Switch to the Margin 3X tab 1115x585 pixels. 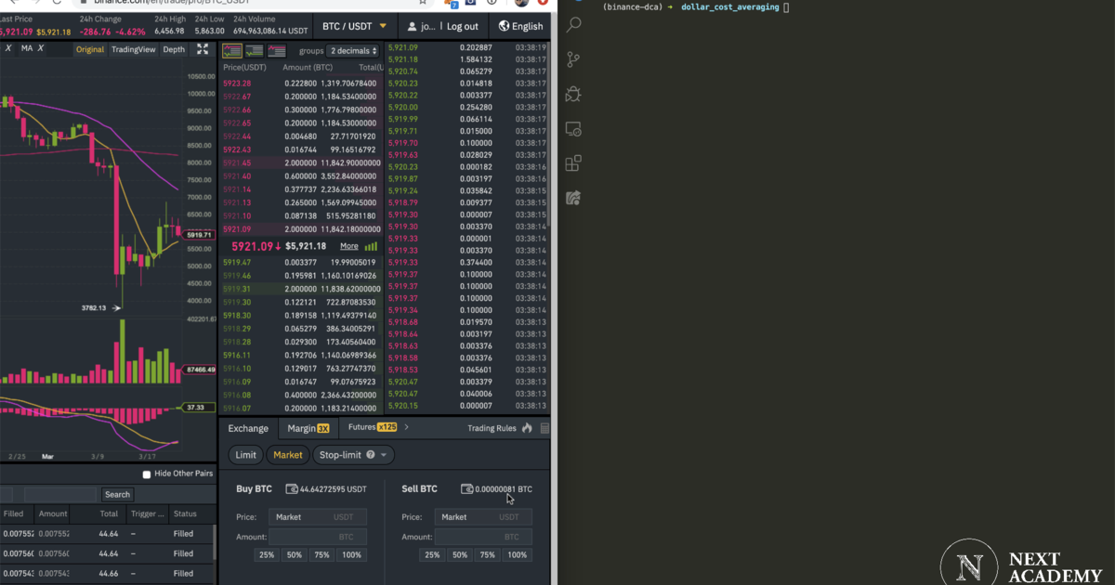(308, 427)
